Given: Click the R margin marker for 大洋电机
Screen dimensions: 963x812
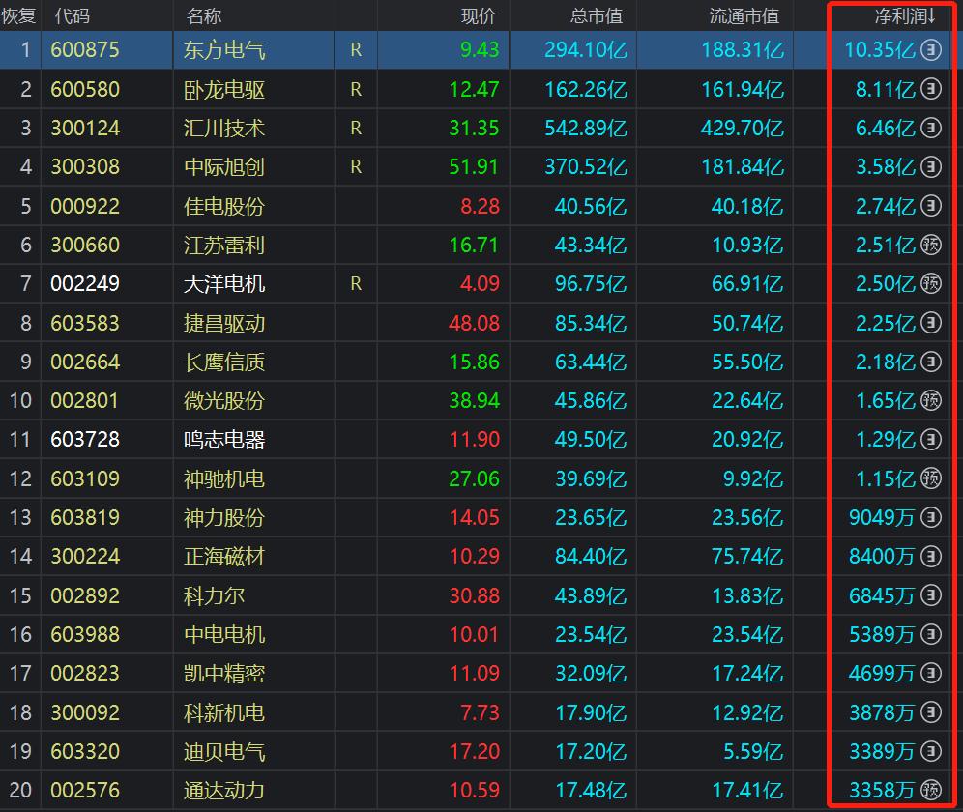Looking at the screenshot, I should click(356, 283).
